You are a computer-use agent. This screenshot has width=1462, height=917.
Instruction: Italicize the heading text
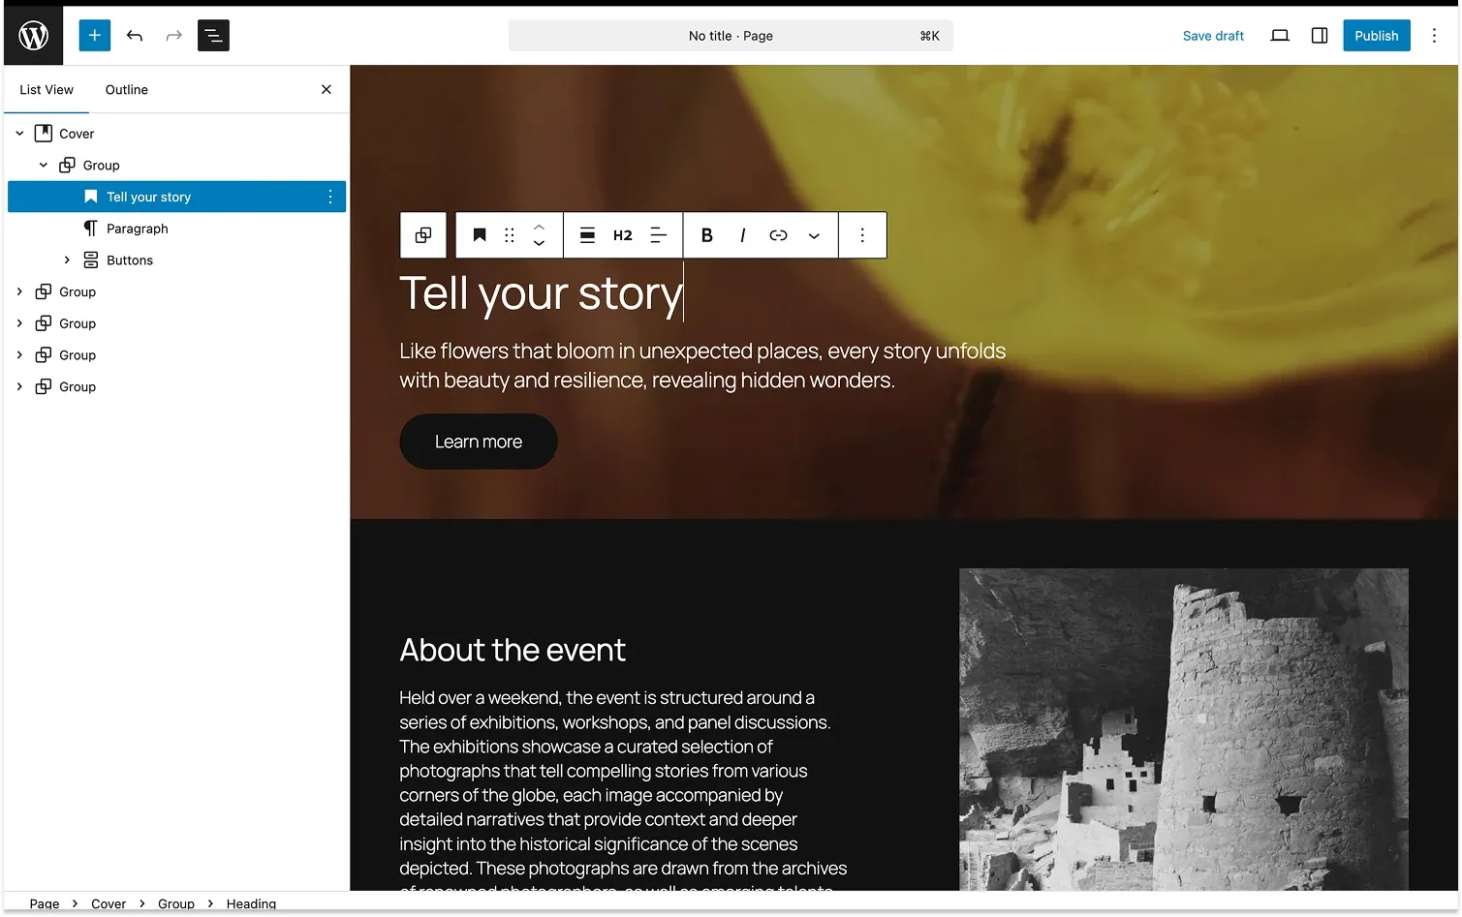point(742,234)
